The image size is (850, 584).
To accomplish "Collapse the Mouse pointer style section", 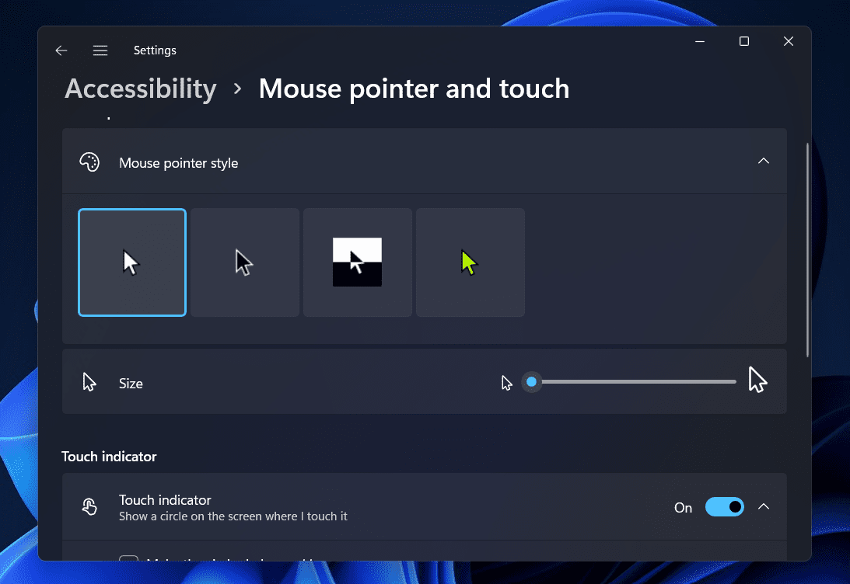I will tap(764, 161).
